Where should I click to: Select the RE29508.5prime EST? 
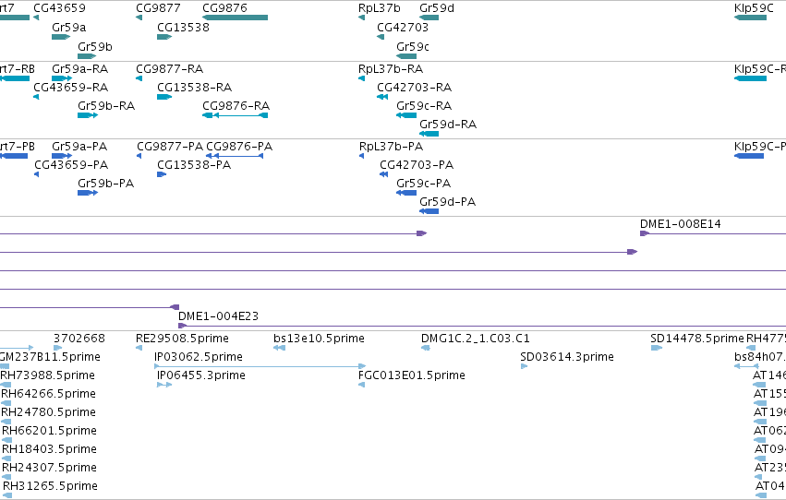tap(139, 348)
